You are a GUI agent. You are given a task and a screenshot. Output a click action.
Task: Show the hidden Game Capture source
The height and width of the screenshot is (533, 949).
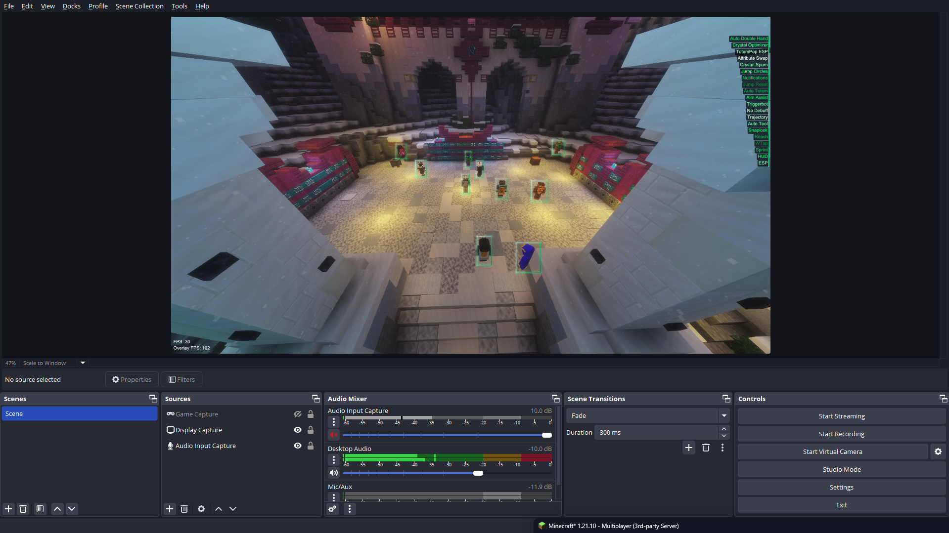[x=298, y=414]
